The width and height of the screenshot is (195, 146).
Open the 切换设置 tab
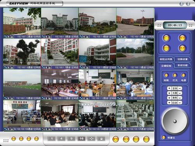(x=183, y=59)
